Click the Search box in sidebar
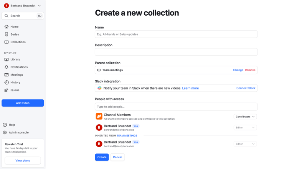Screen dimensions: 307x169 pos(23,16)
